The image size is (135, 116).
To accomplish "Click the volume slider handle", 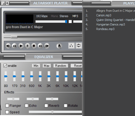I will point(66,22).
